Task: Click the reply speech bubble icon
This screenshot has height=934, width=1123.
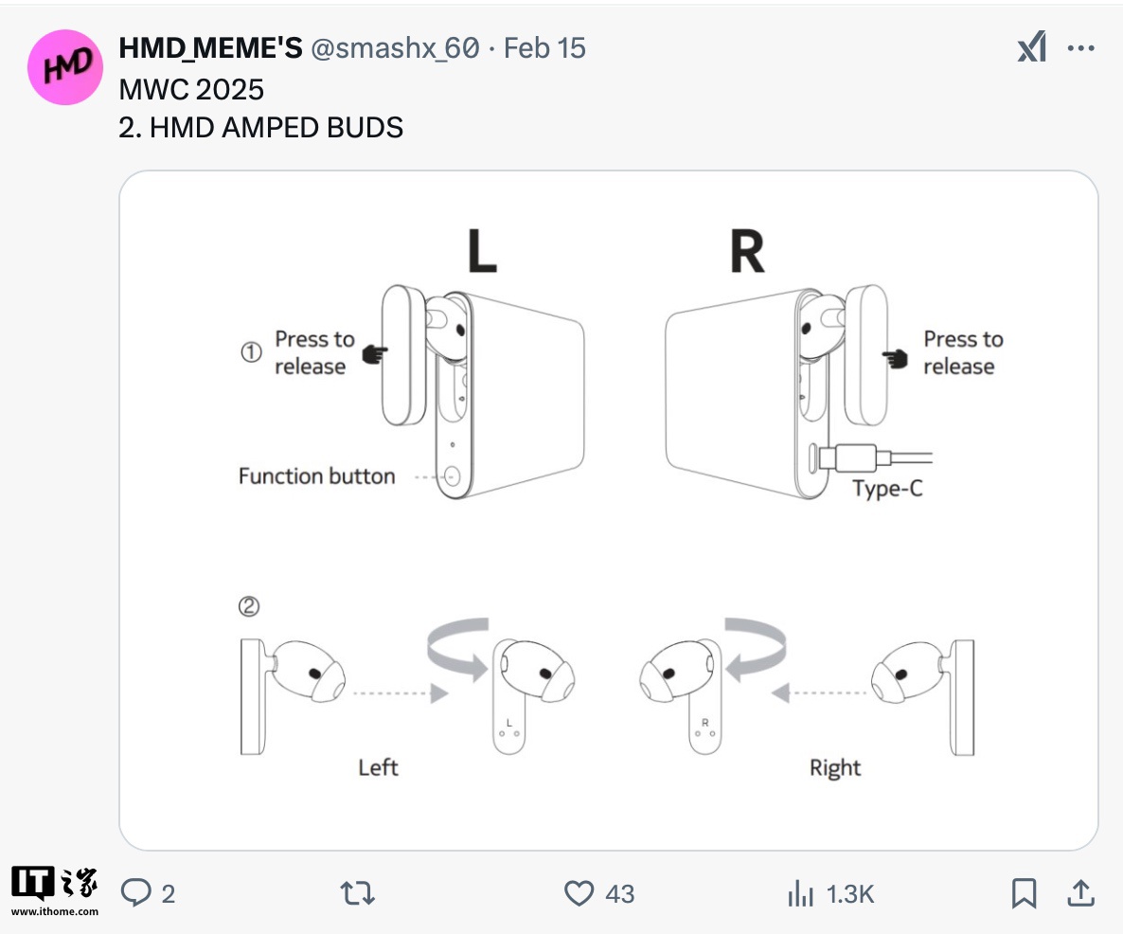Action: coord(136,892)
